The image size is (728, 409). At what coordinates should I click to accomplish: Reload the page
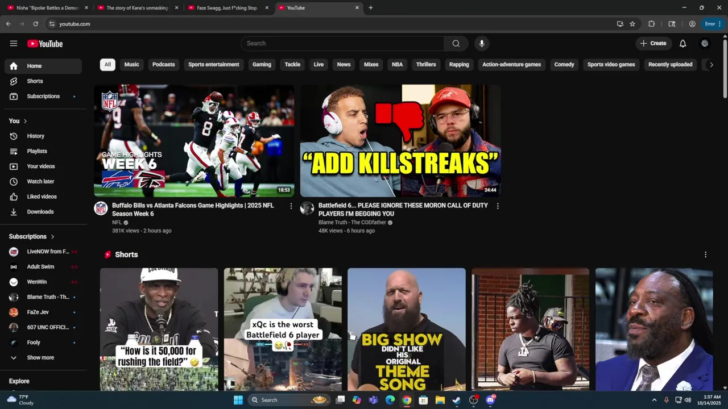tap(35, 24)
